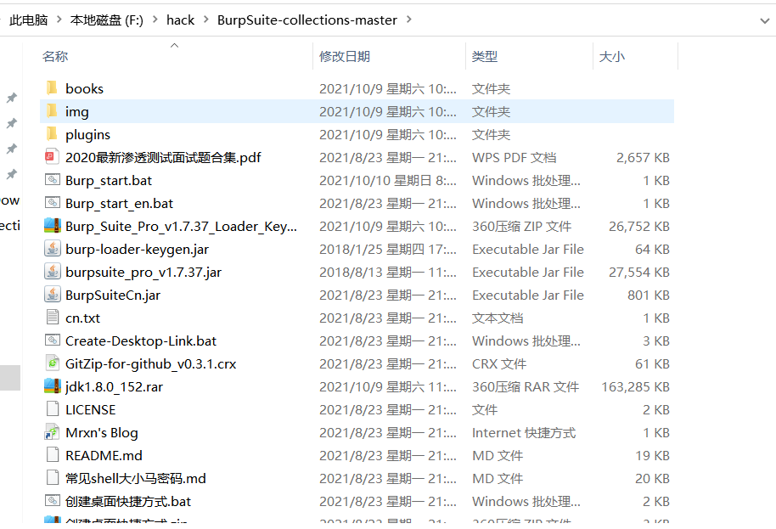Screen dimensions: 776x529
Task: Click the PDF icon of 2020最新渗透测试面试题合集.pdf
Action: 52,157
